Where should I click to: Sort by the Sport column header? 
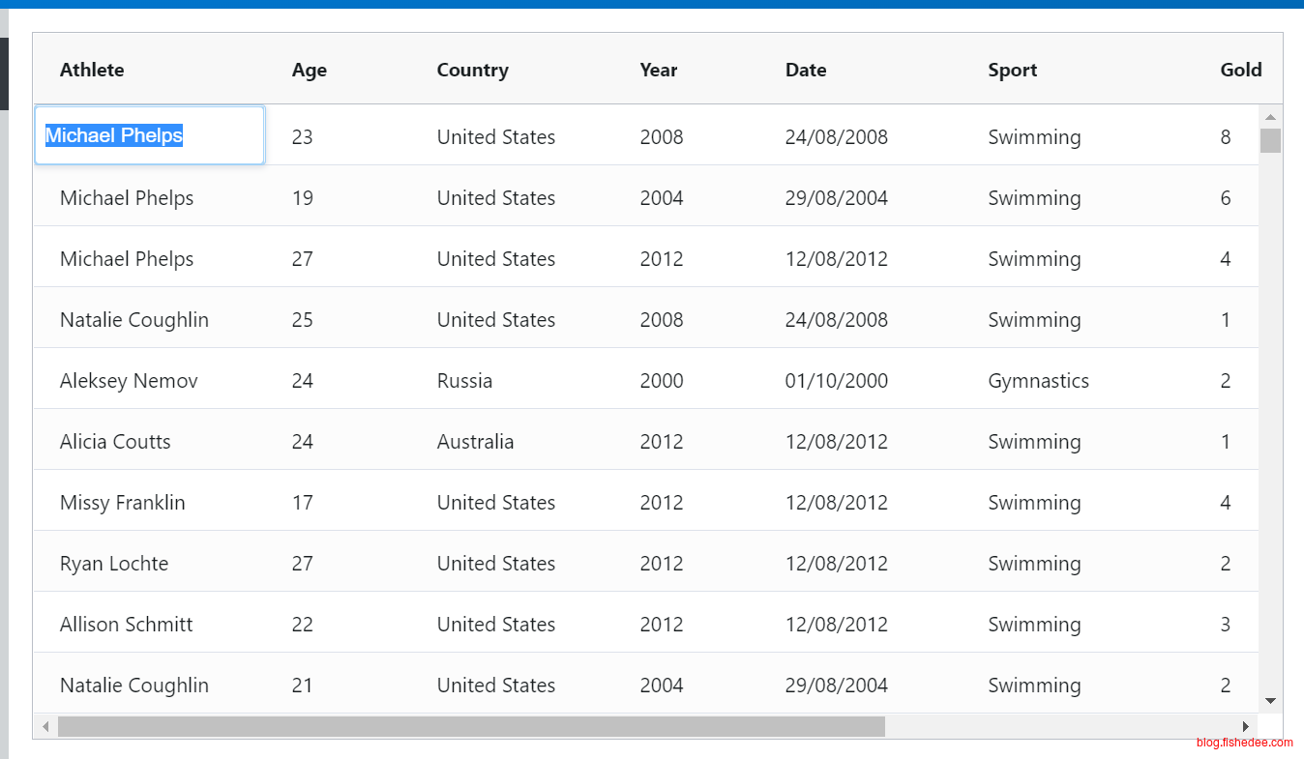tap(1012, 70)
